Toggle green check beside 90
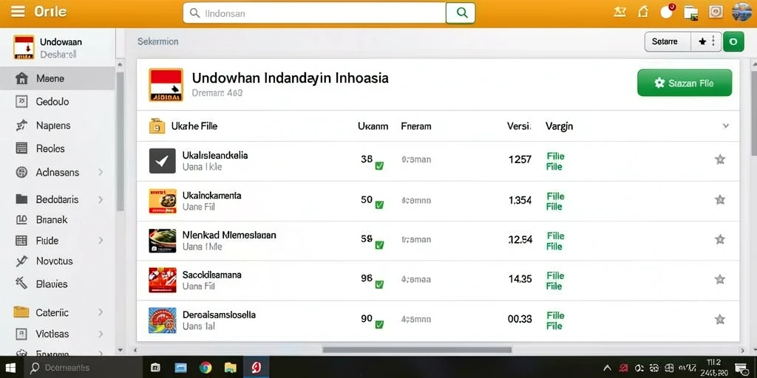Image resolution: width=757 pixels, height=378 pixels. coord(379,325)
